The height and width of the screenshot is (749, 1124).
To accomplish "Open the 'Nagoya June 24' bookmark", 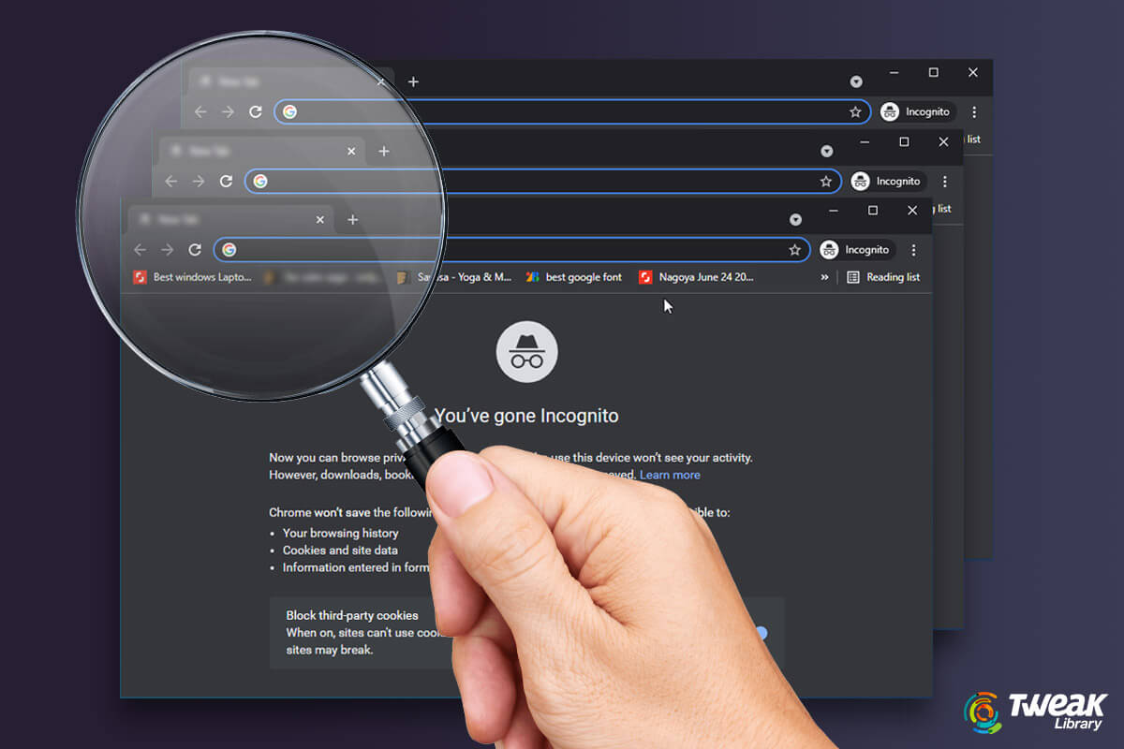I will tap(696, 277).
